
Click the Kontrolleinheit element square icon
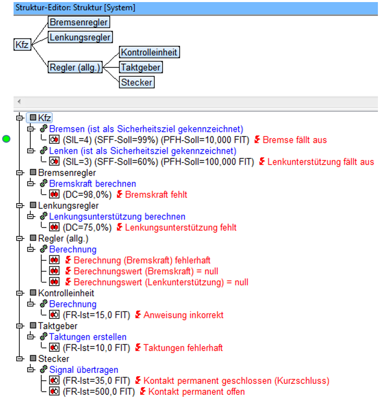click(x=33, y=292)
